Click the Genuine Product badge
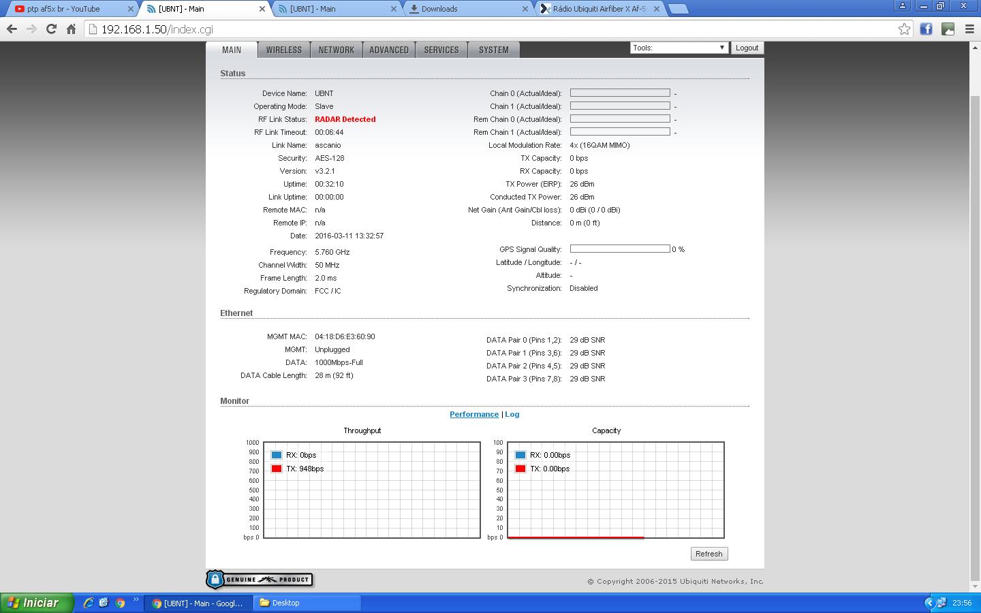 click(x=259, y=580)
